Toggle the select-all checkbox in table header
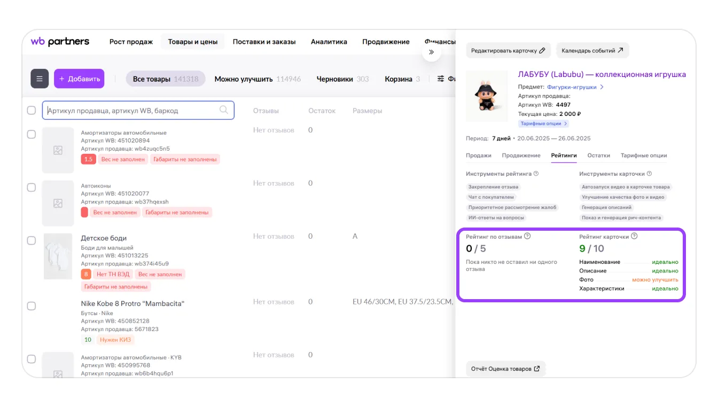This screenshot has width=718, height=407. pos(32,111)
